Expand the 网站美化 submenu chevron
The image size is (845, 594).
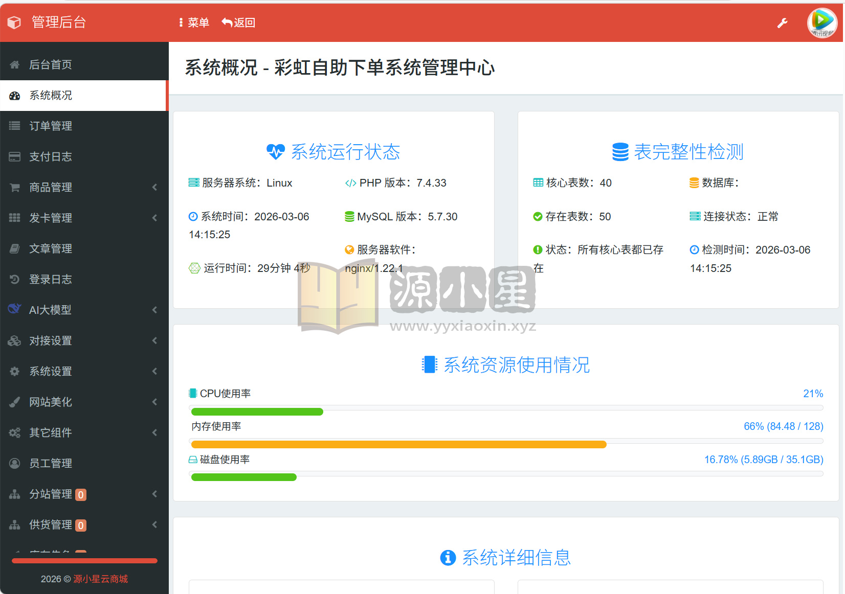coord(154,402)
